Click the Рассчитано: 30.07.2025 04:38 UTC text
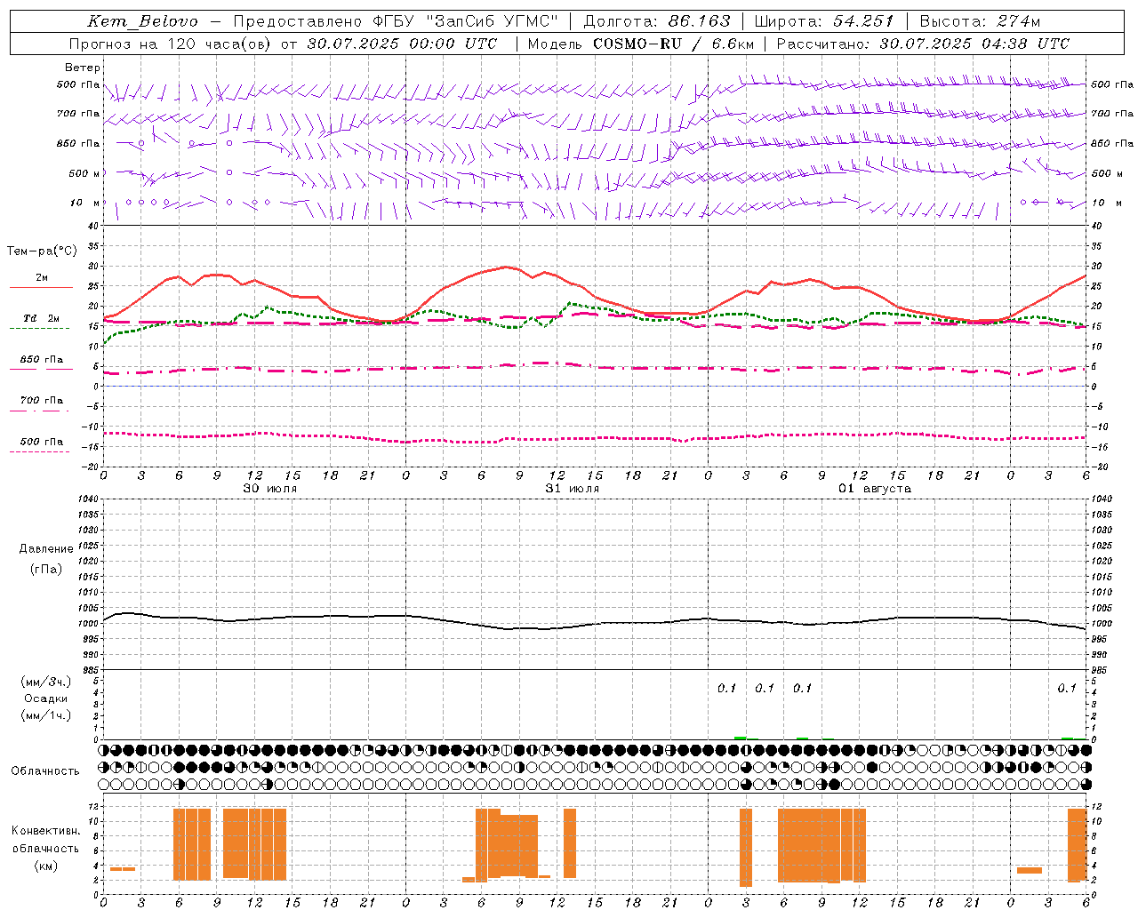 923,44
